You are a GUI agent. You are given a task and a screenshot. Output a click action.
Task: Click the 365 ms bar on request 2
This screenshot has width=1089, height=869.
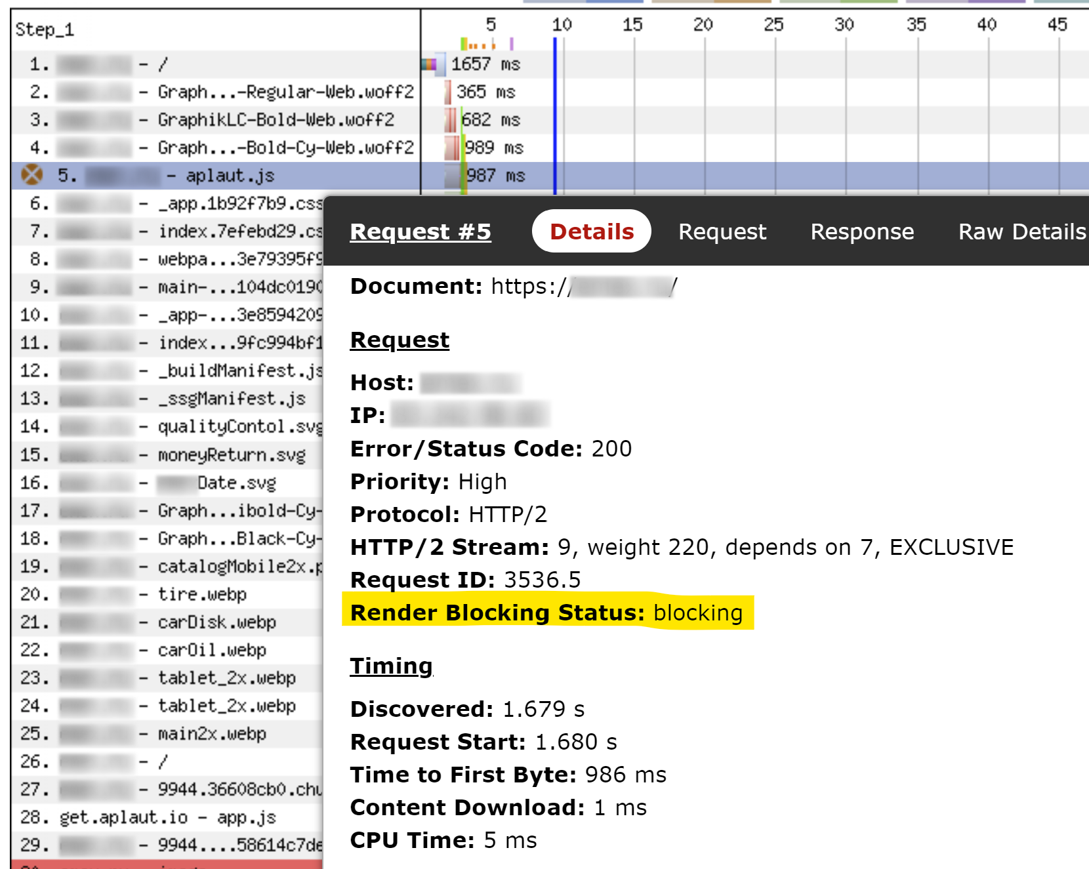click(x=447, y=92)
